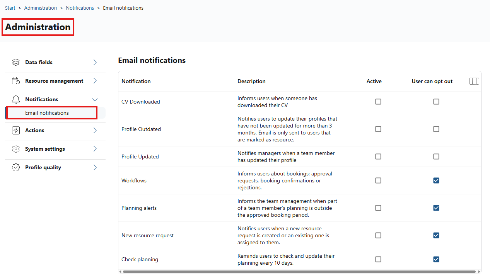Open System settings menu section

55,149
